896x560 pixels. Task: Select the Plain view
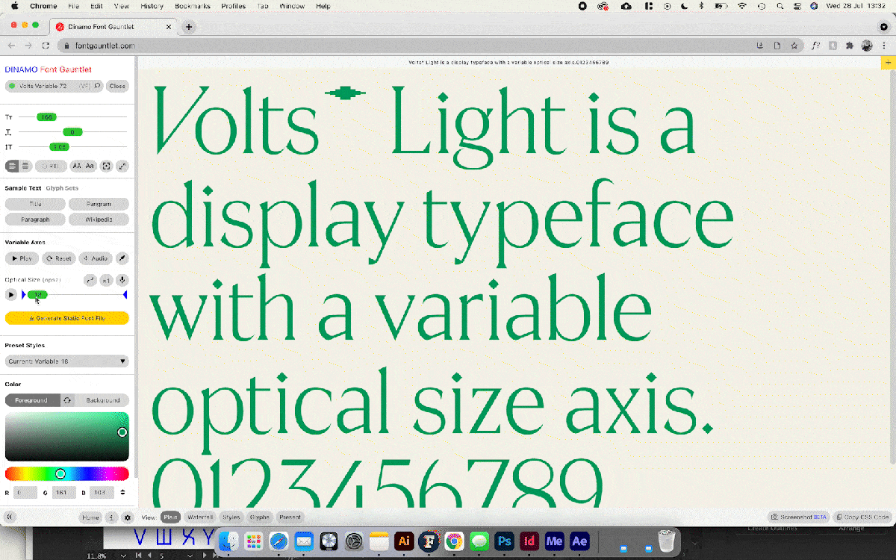[171, 517]
